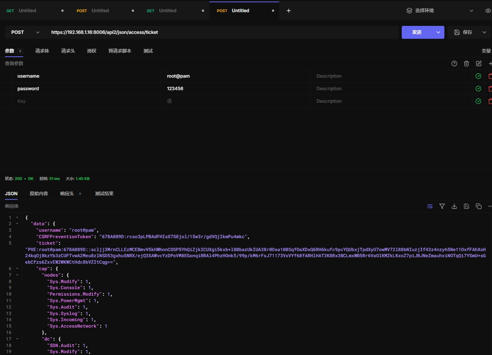Click the bulk edit pencil icon for parameters
Screen dimensions: 492x355
(479, 64)
